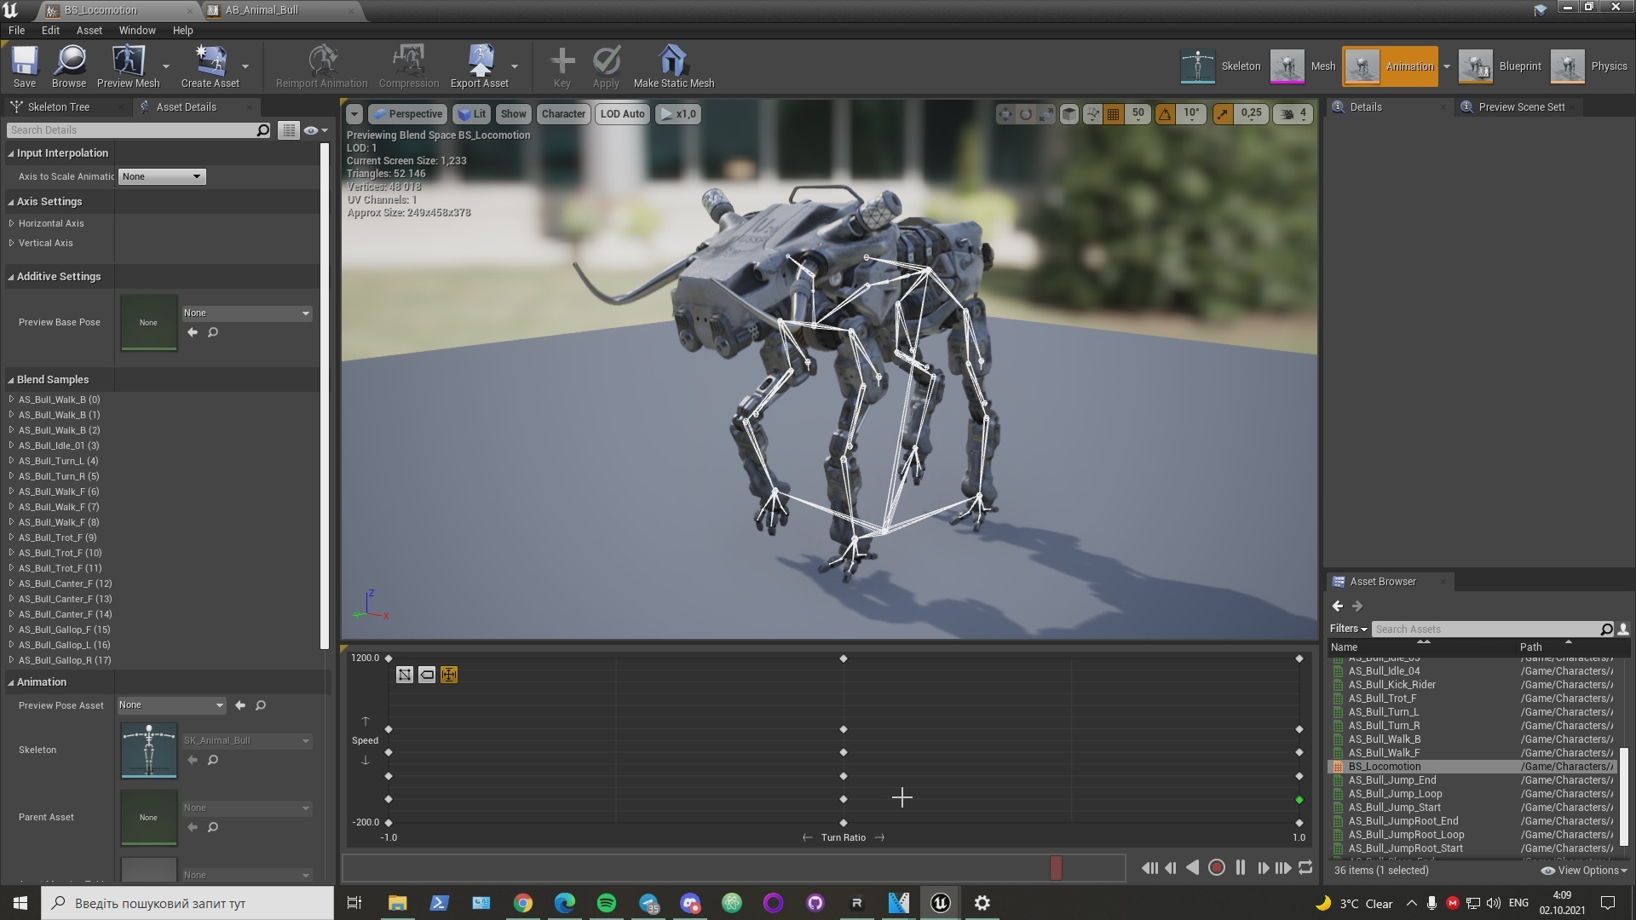
Task: Open Skeleton editor mode icon
Action: pos(1197,66)
